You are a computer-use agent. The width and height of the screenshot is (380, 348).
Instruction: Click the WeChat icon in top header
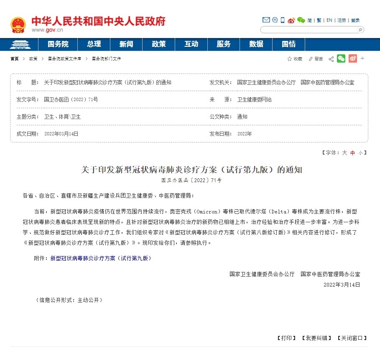[301, 20]
